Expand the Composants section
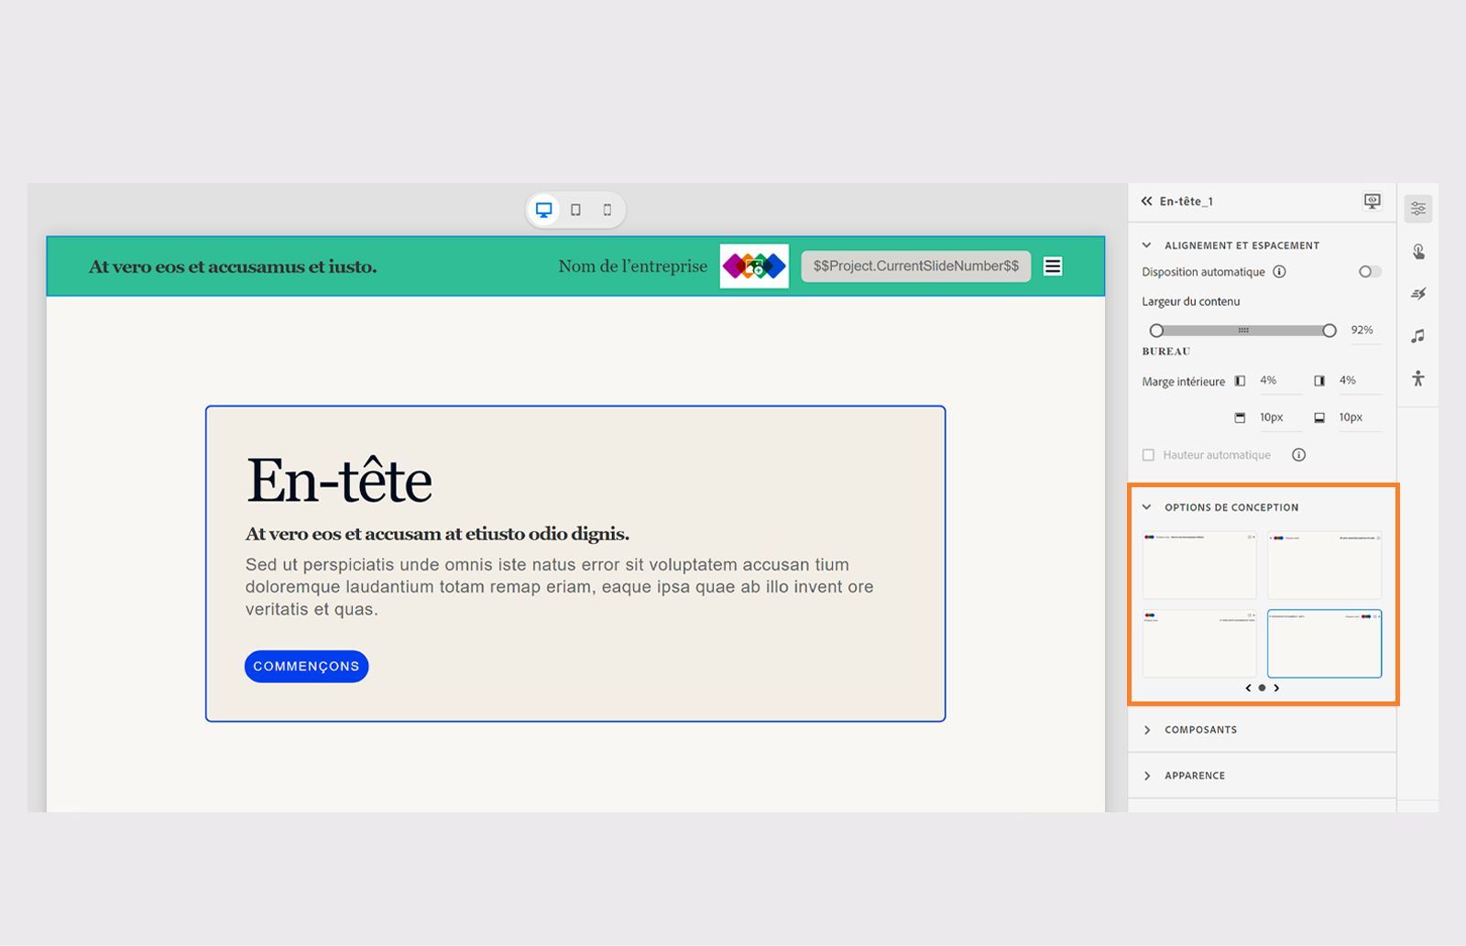The width and height of the screenshot is (1466, 946). pyautogui.click(x=1148, y=729)
